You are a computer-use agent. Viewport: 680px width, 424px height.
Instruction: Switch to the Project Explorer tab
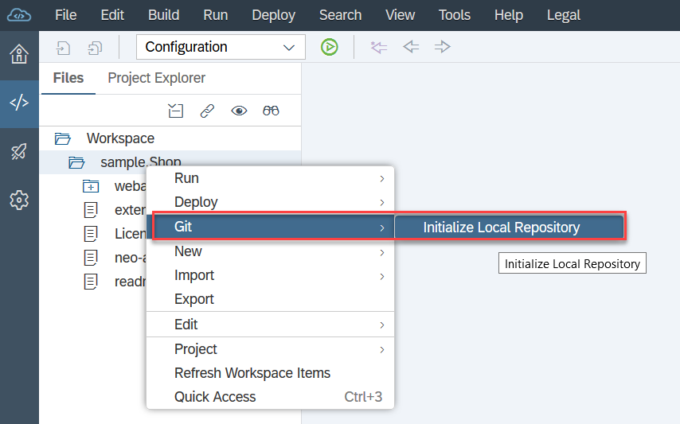pyautogui.click(x=157, y=78)
